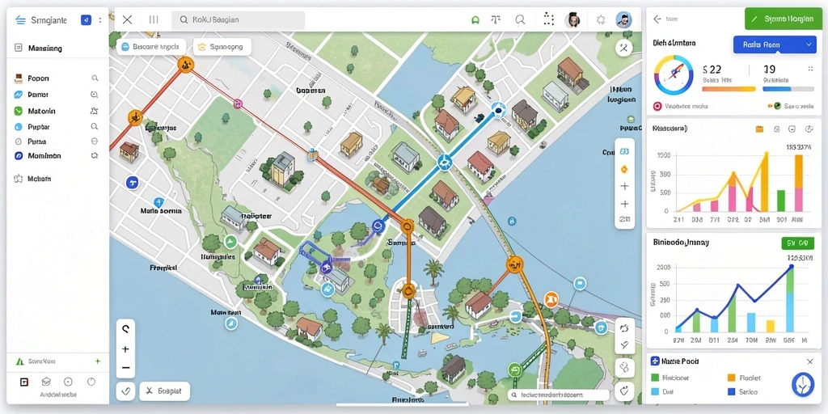Open the three-dot menu beside the Smgiante title
Viewport: 828px width, 414px height.
[99, 20]
